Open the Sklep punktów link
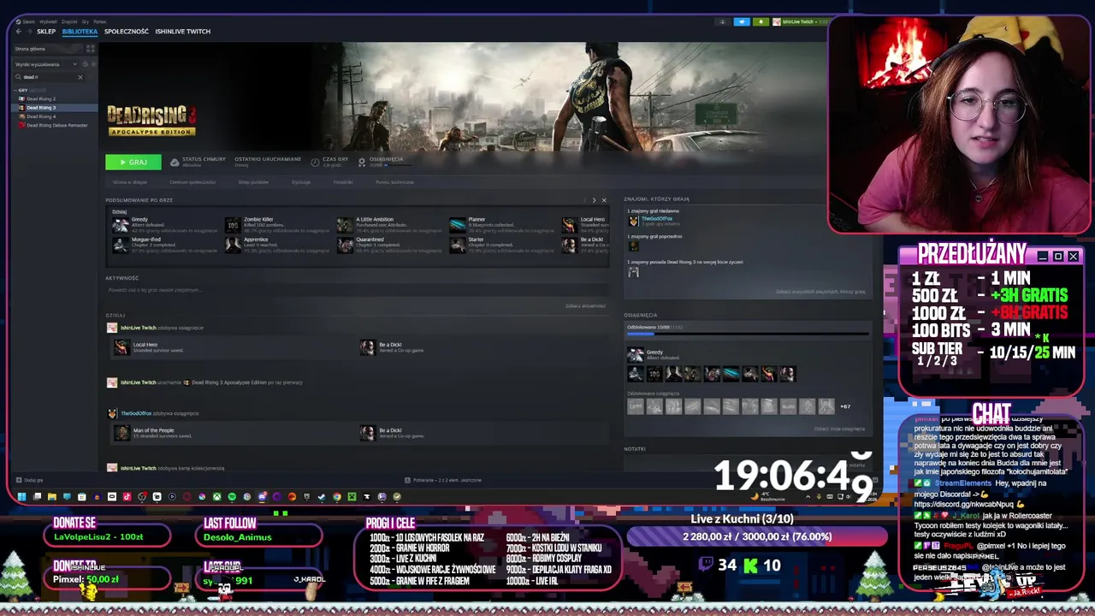1095x616 pixels. pyautogui.click(x=253, y=182)
